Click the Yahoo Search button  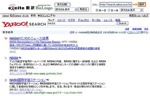click(x=122, y=23)
